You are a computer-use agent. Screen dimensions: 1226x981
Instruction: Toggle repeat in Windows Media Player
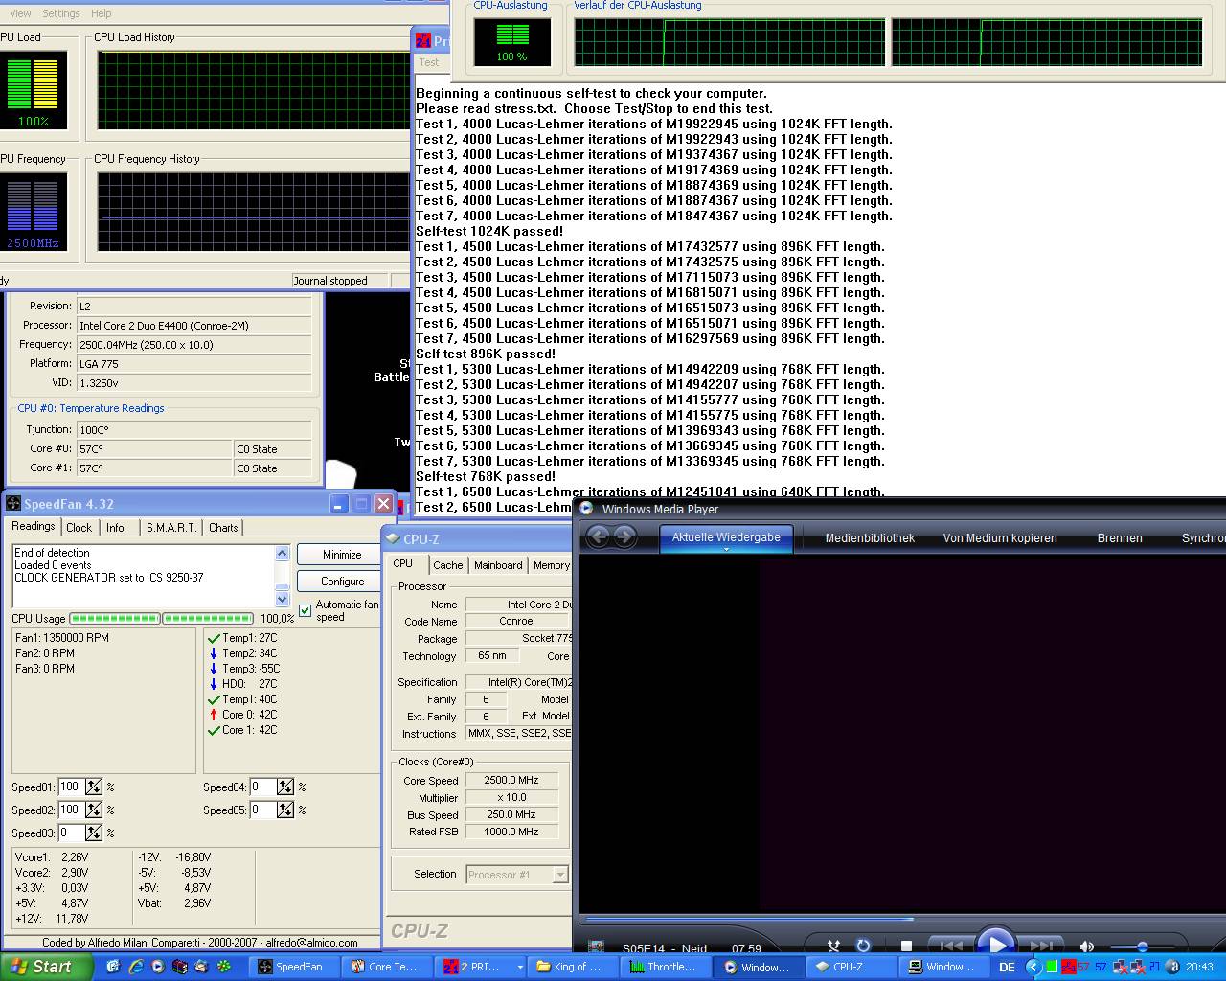(862, 946)
